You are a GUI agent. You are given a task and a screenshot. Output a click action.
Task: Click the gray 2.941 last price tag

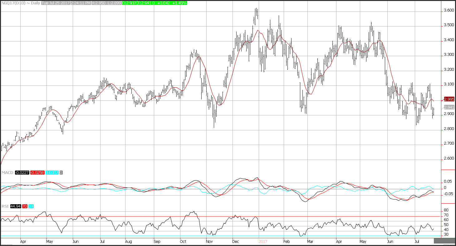[x=449, y=107]
